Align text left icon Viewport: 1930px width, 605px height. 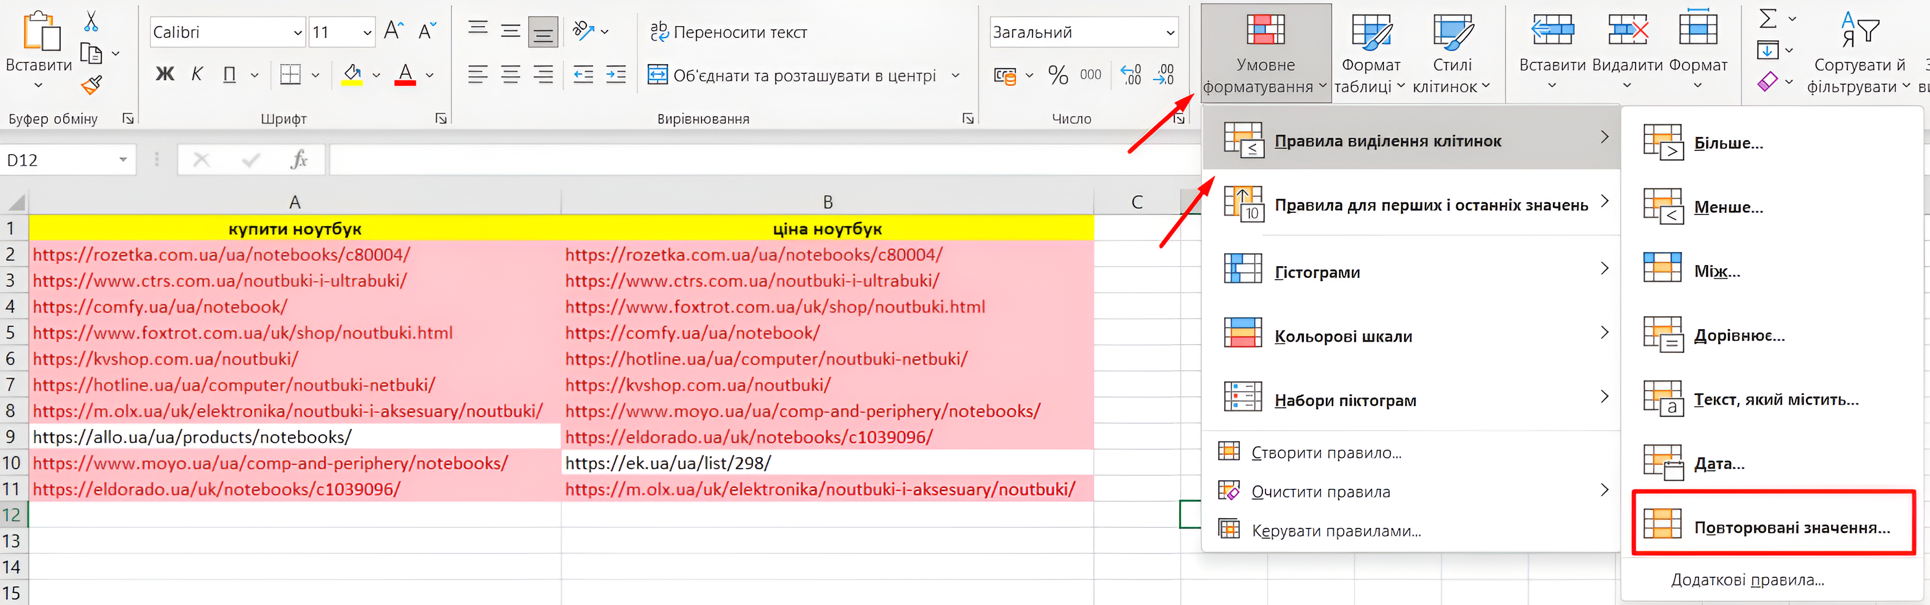coord(478,74)
